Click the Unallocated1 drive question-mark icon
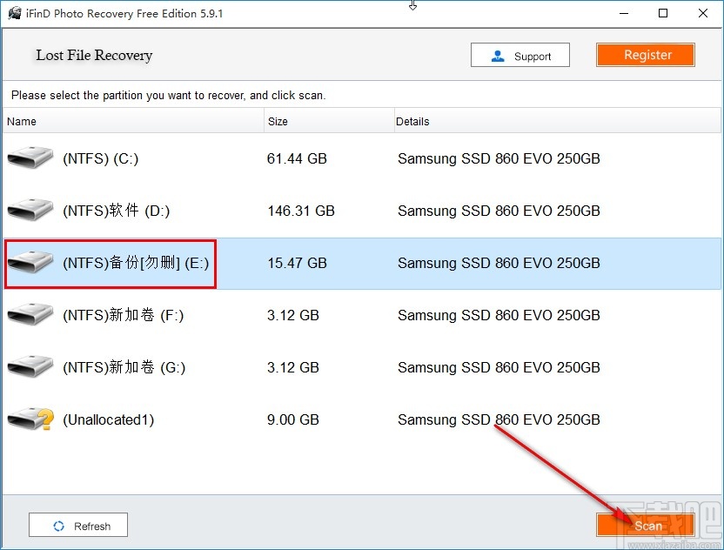 coord(30,419)
